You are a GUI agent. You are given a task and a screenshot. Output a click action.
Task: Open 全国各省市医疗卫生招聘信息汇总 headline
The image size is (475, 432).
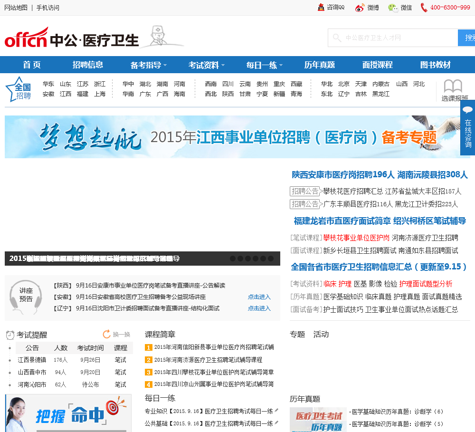[x=379, y=267]
